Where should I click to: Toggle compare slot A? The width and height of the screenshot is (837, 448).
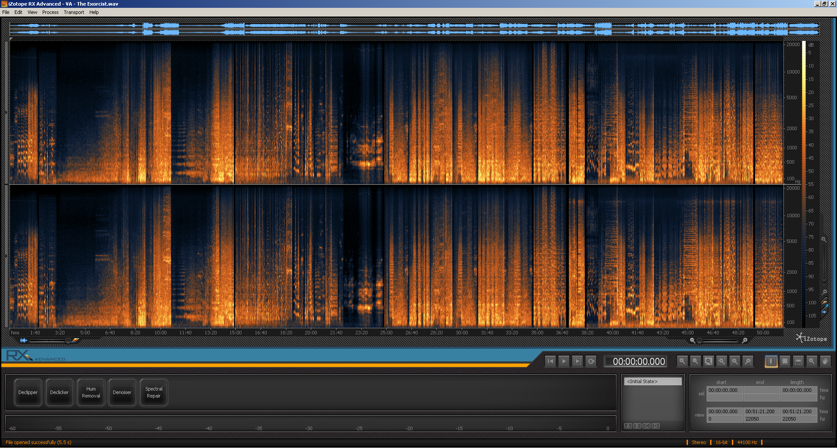coord(628,426)
